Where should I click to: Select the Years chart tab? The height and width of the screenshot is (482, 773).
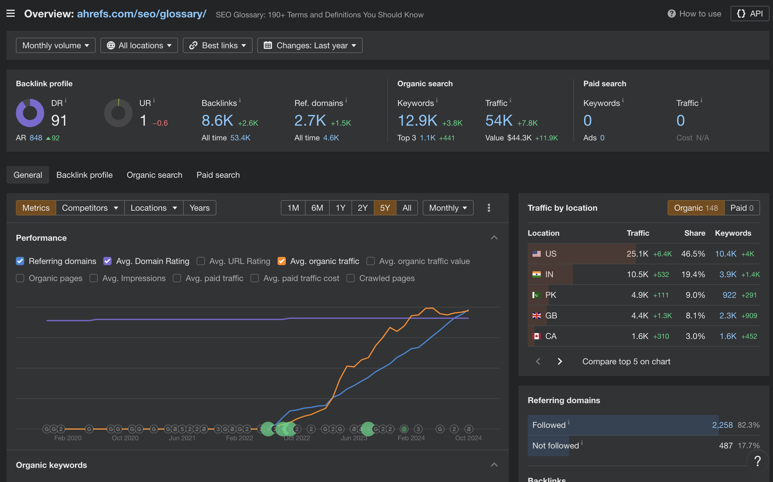(200, 208)
